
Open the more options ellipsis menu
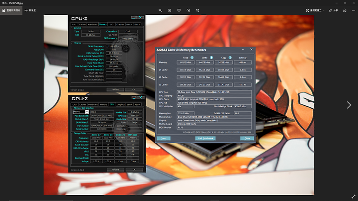(x=353, y=10)
